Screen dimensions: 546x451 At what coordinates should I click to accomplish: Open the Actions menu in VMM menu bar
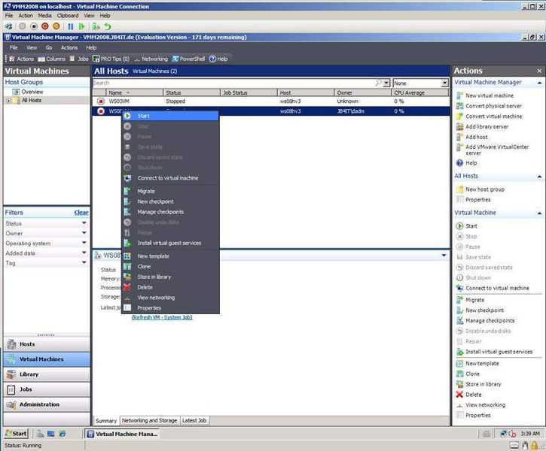[x=69, y=47]
